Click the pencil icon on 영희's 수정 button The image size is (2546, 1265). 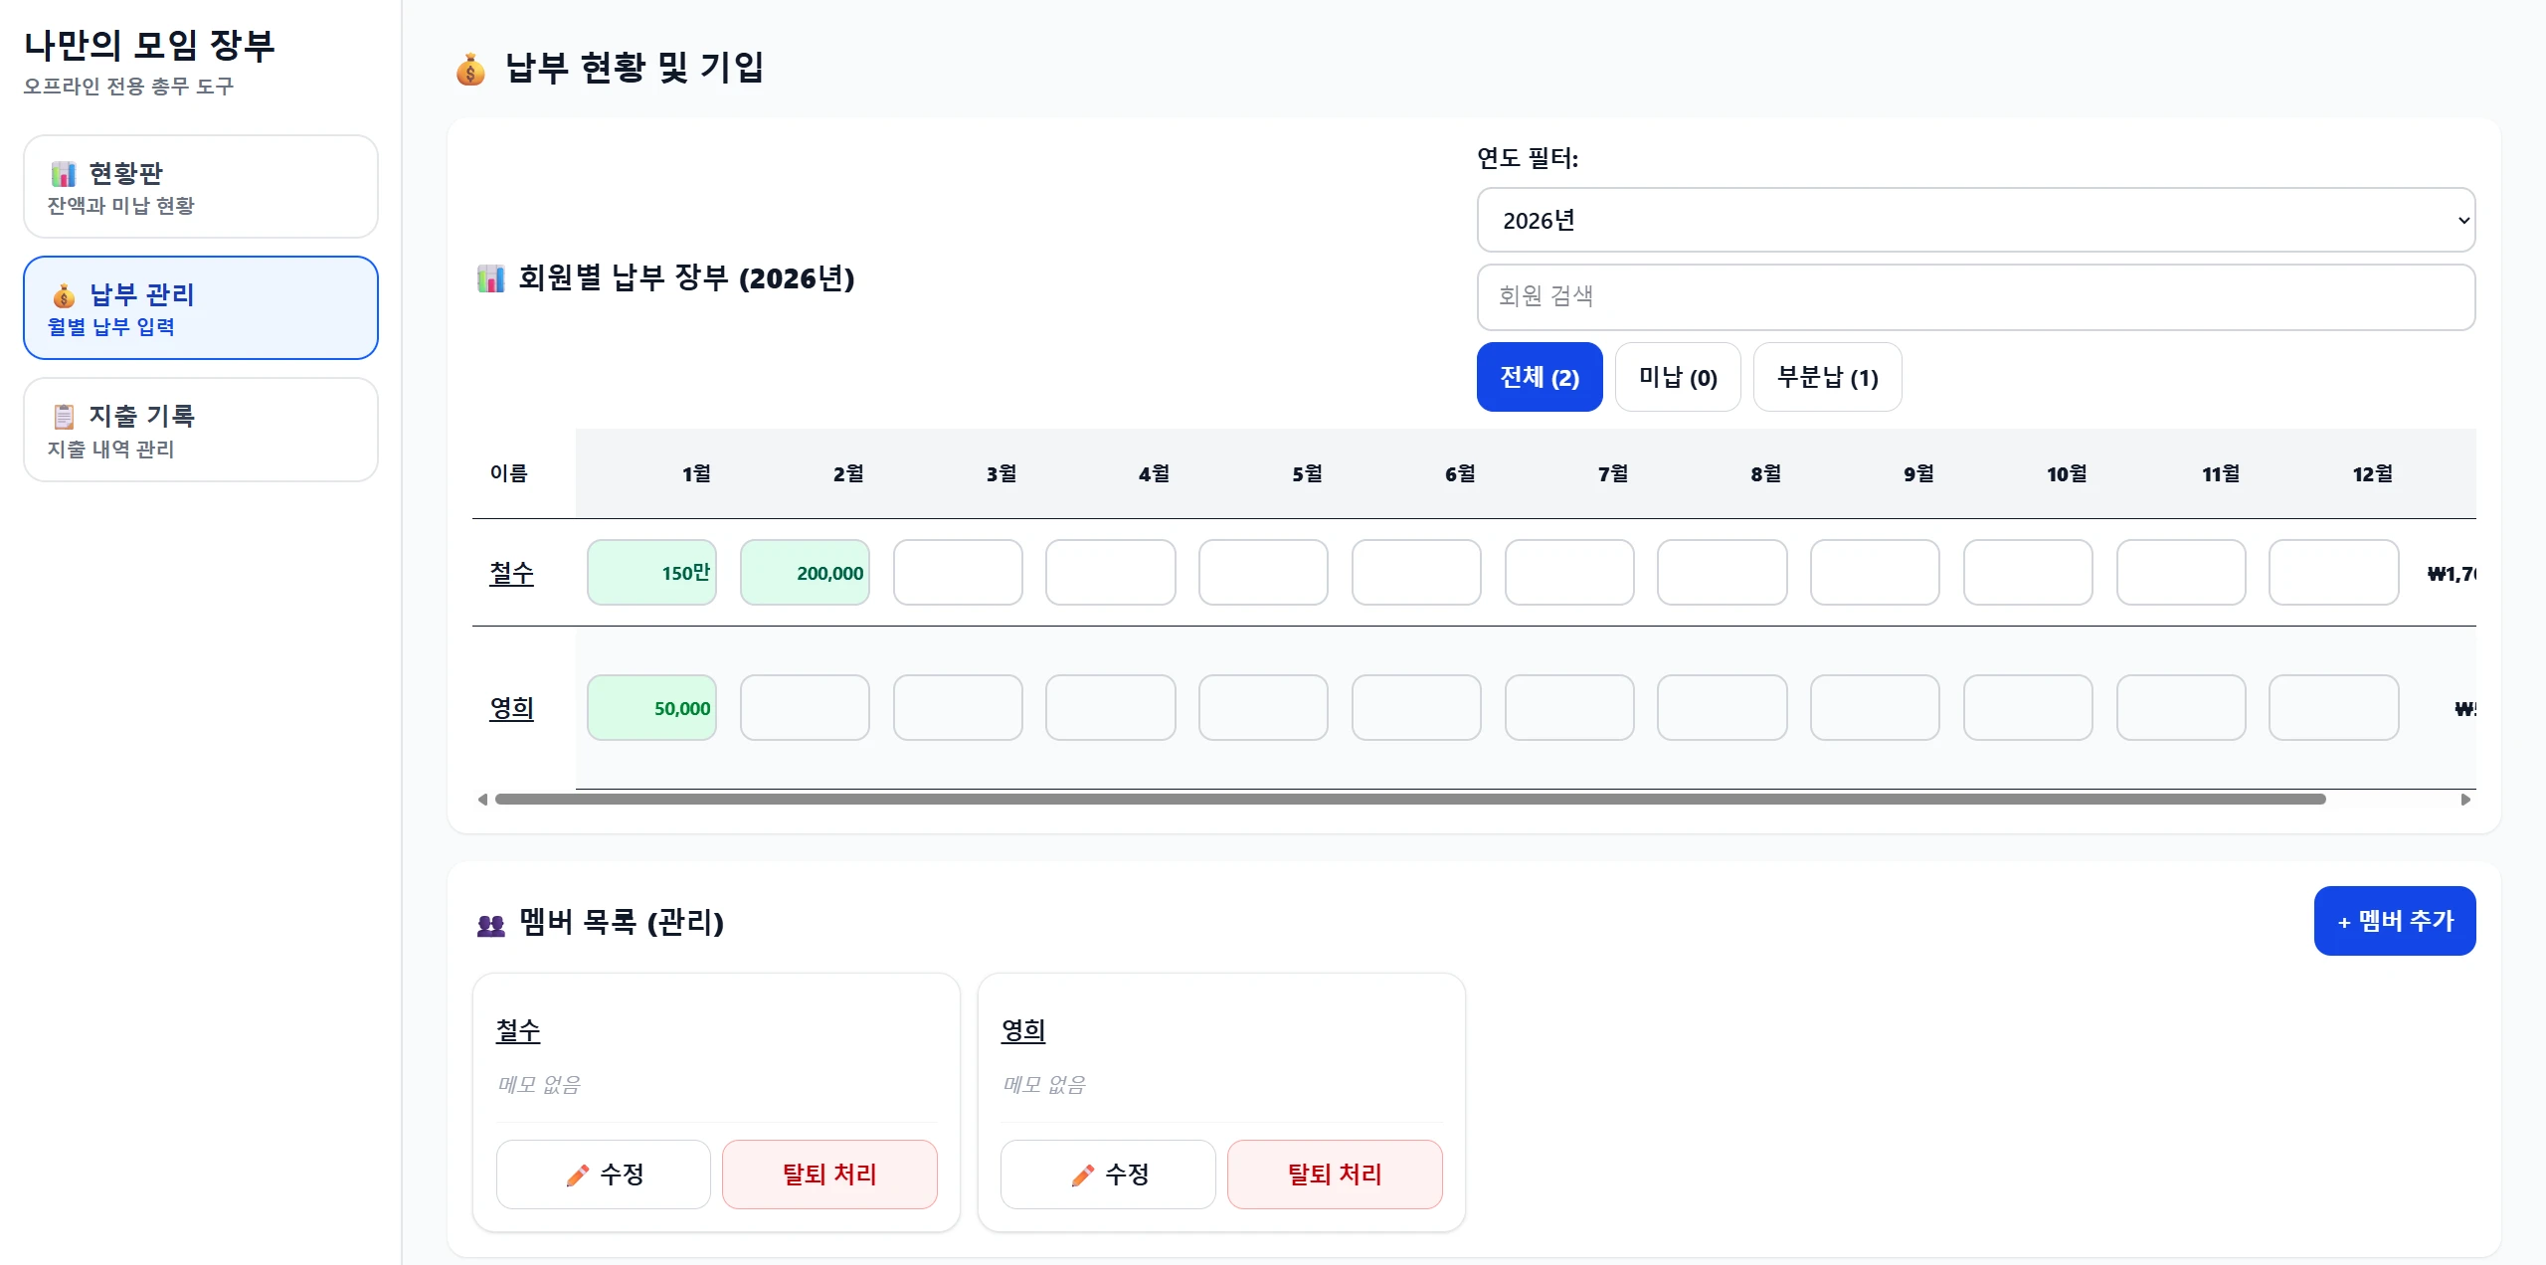click(1083, 1175)
